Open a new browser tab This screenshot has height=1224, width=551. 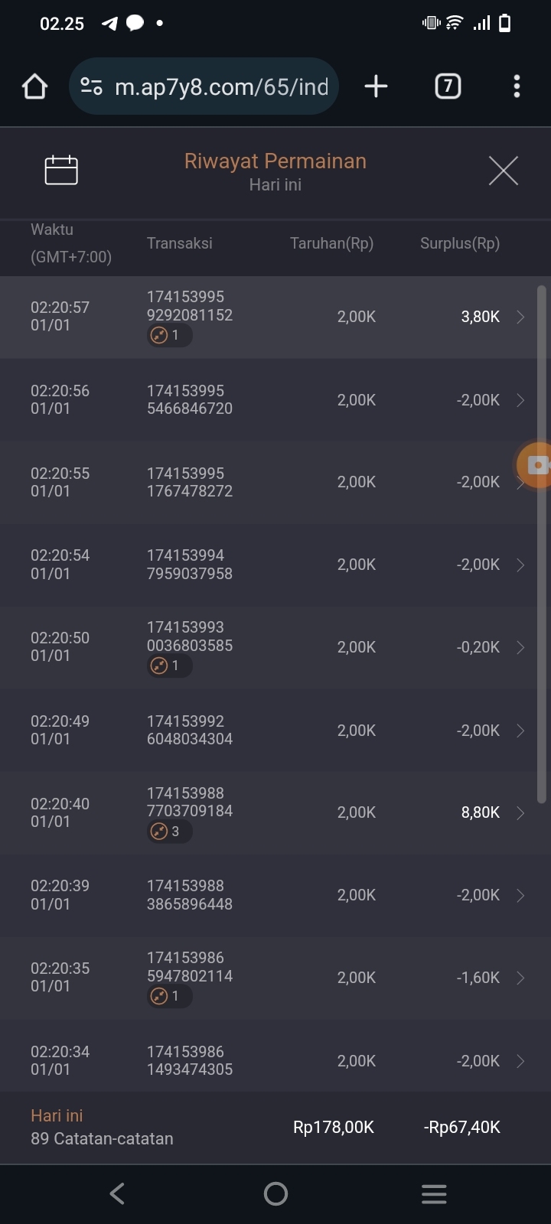(376, 86)
